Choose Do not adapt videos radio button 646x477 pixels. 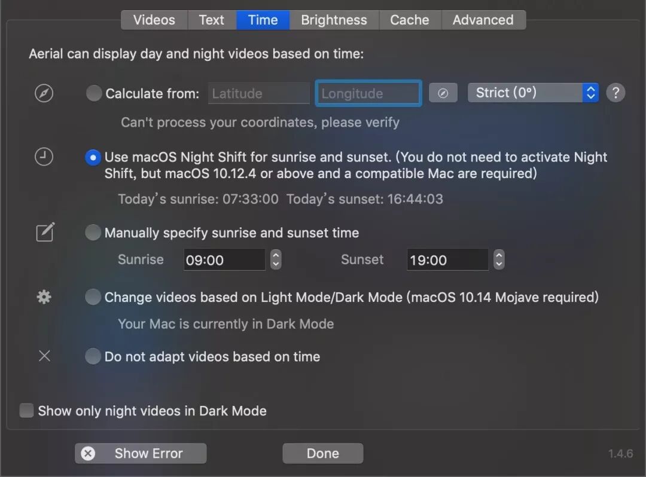[x=93, y=356]
